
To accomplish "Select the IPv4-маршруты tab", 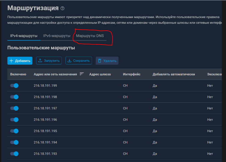I will point(24,36).
